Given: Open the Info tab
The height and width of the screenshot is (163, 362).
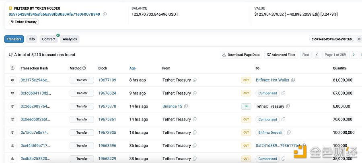Looking at the screenshot, I should click(x=32, y=39).
